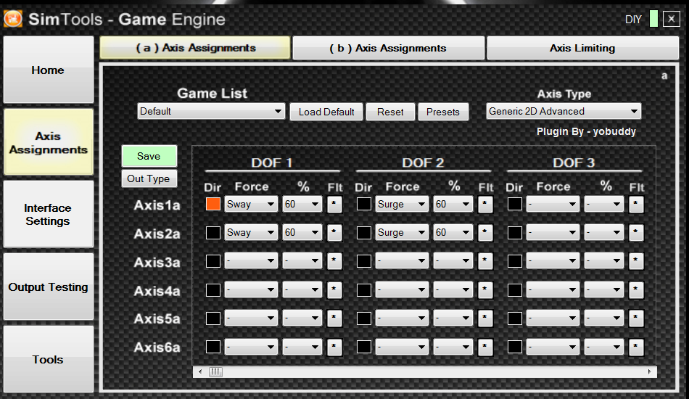Open the Axis Limiting tab
Image resolution: width=689 pixels, height=399 pixels.
(x=582, y=49)
